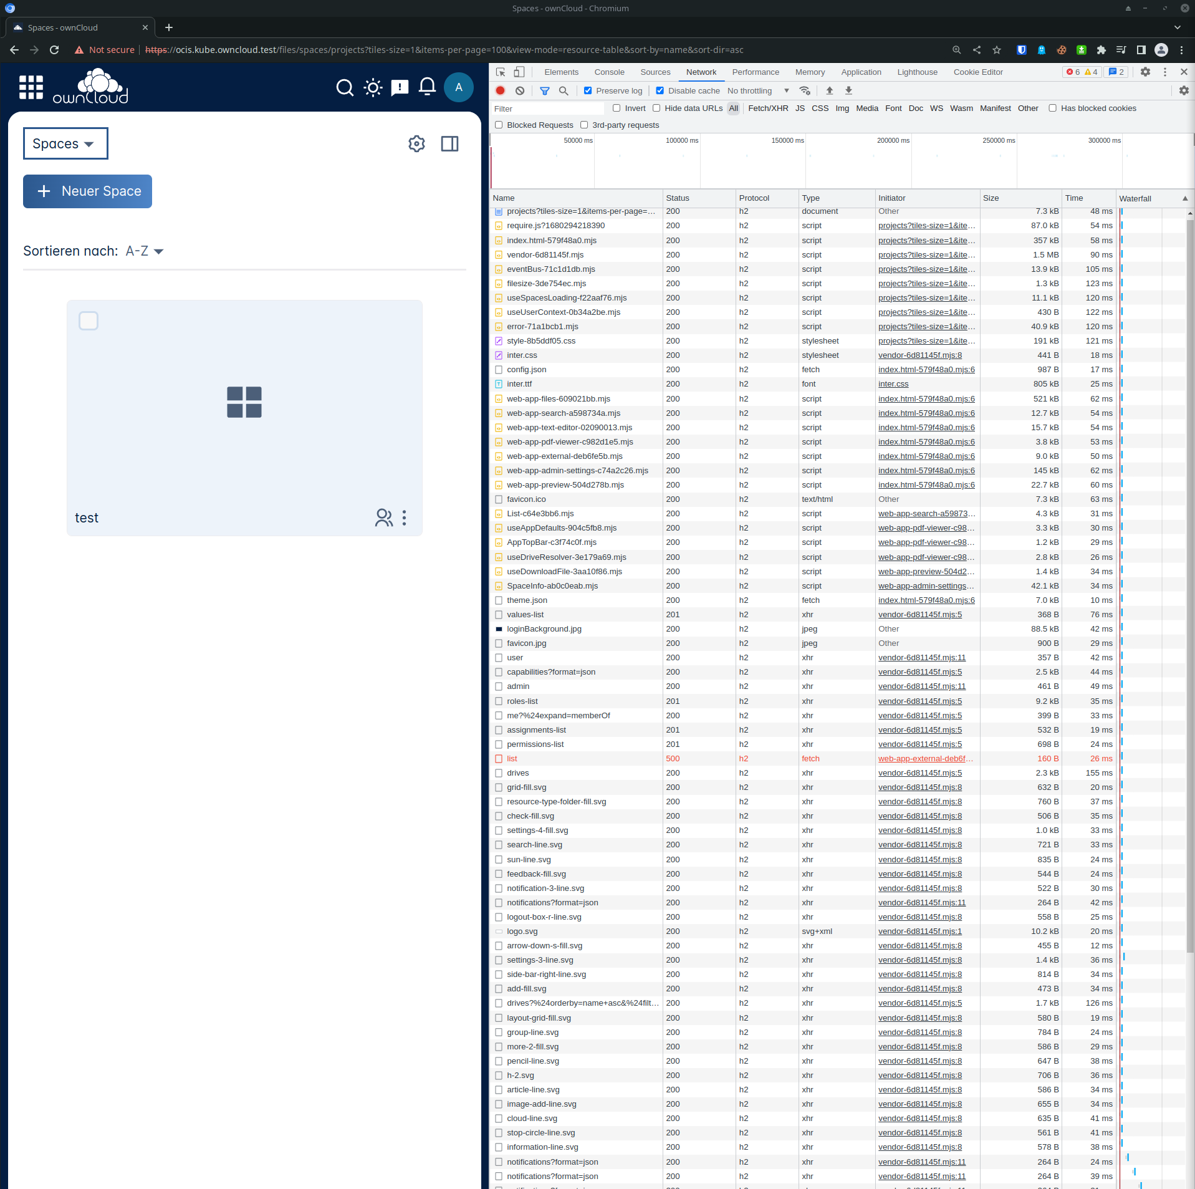Open the ownCloud notifications bell

426,87
